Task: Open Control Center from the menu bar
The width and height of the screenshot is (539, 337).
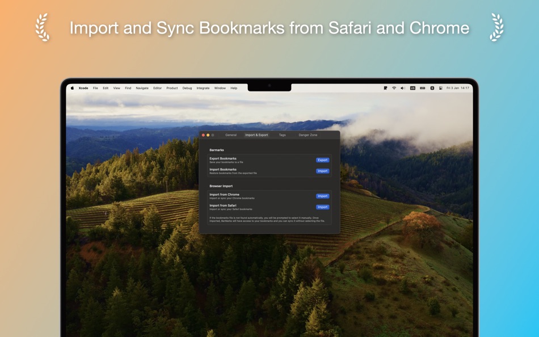Action: click(441, 88)
